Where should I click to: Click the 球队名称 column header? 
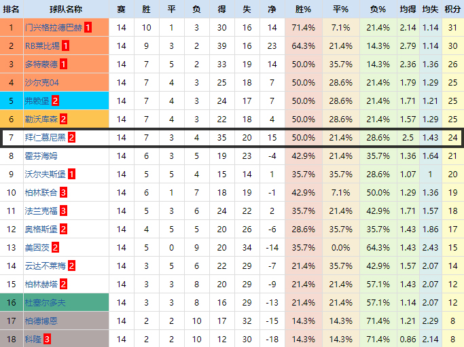click(66, 10)
